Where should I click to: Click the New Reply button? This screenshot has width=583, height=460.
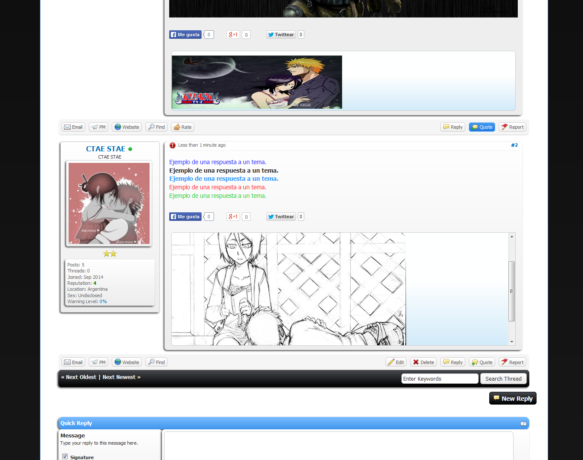click(513, 399)
